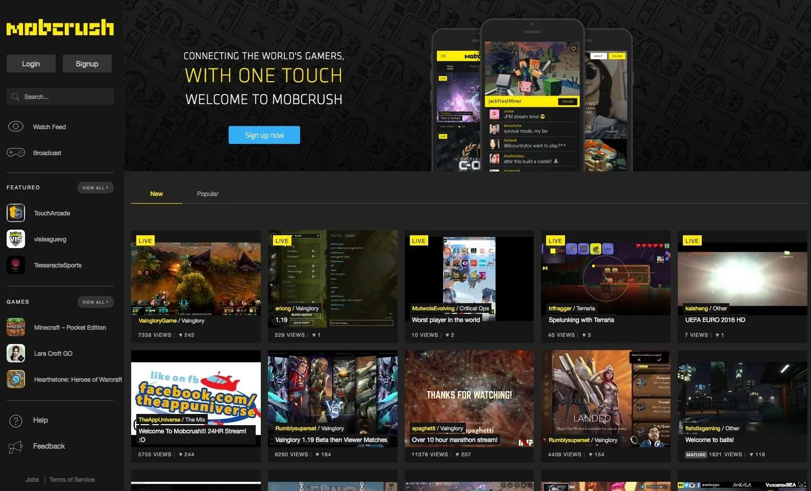Open Vainglory 1.19 Beta stream thumbnail
This screenshot has height=491, width=811.
point(333,398)
